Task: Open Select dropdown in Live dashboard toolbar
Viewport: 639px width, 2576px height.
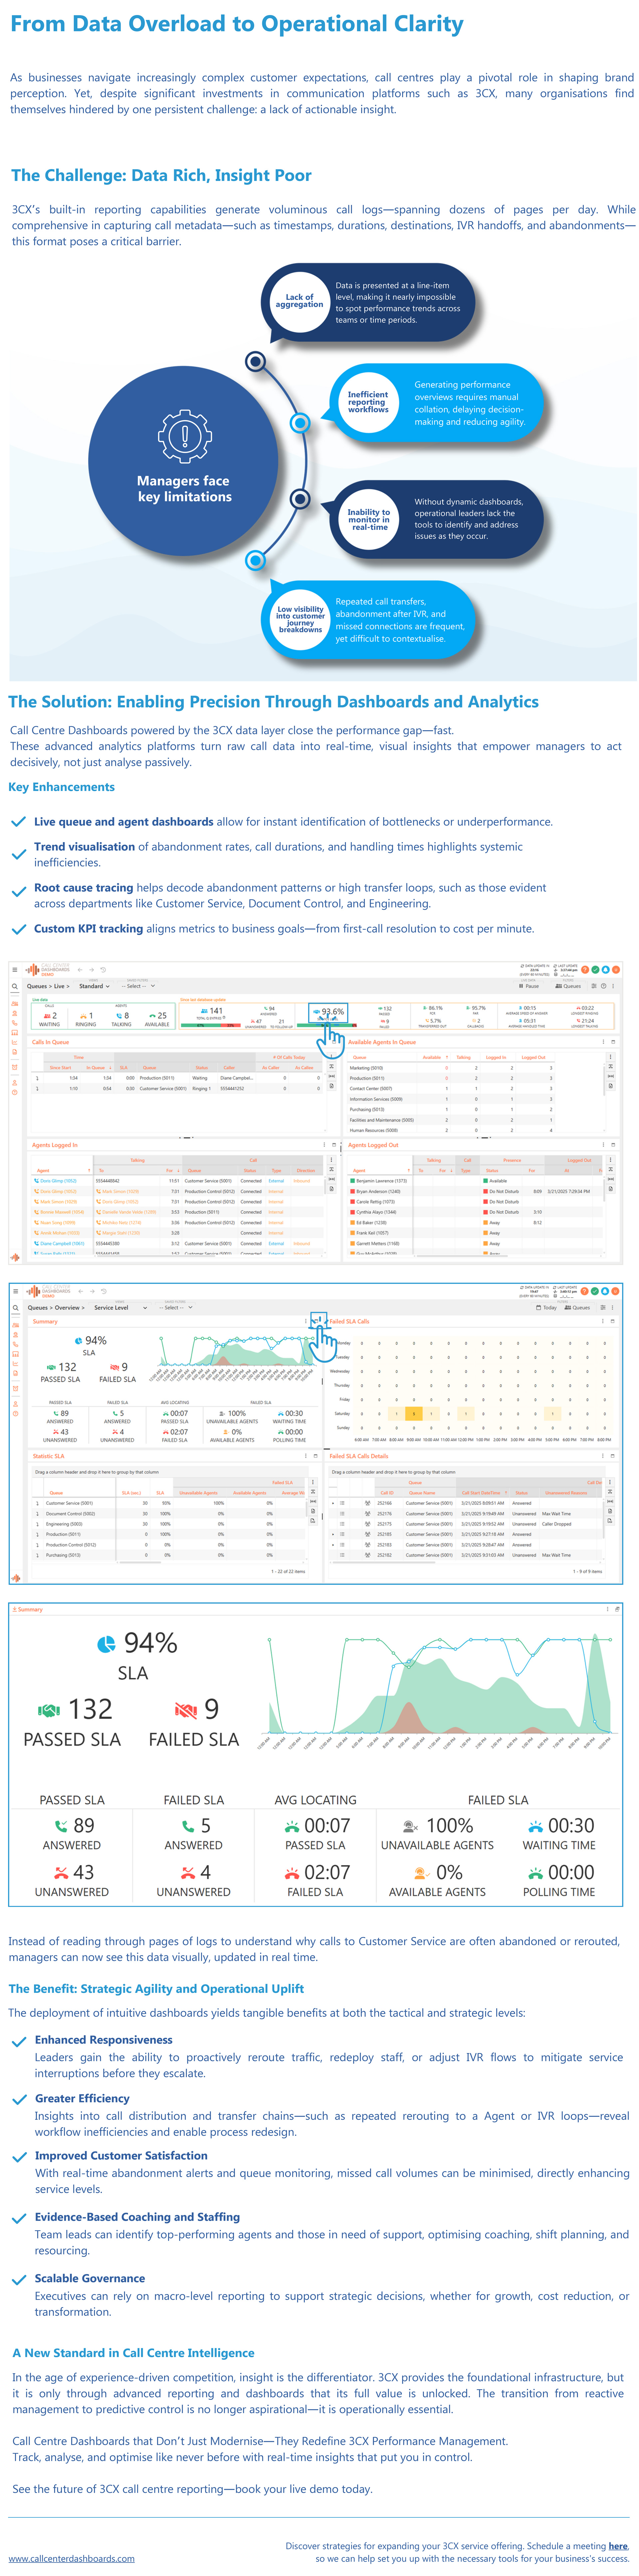Action: 138,986
